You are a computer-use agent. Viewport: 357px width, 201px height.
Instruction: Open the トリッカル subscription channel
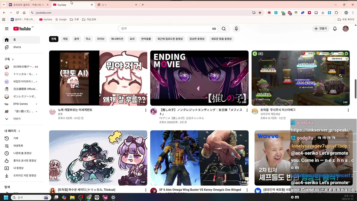pyautogui.click(x=21, y=74)
